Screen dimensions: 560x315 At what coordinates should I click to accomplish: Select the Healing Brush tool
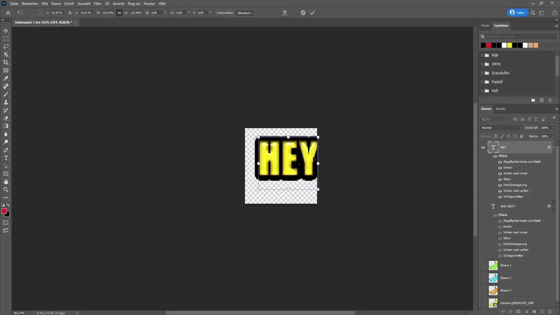point(6,87)
